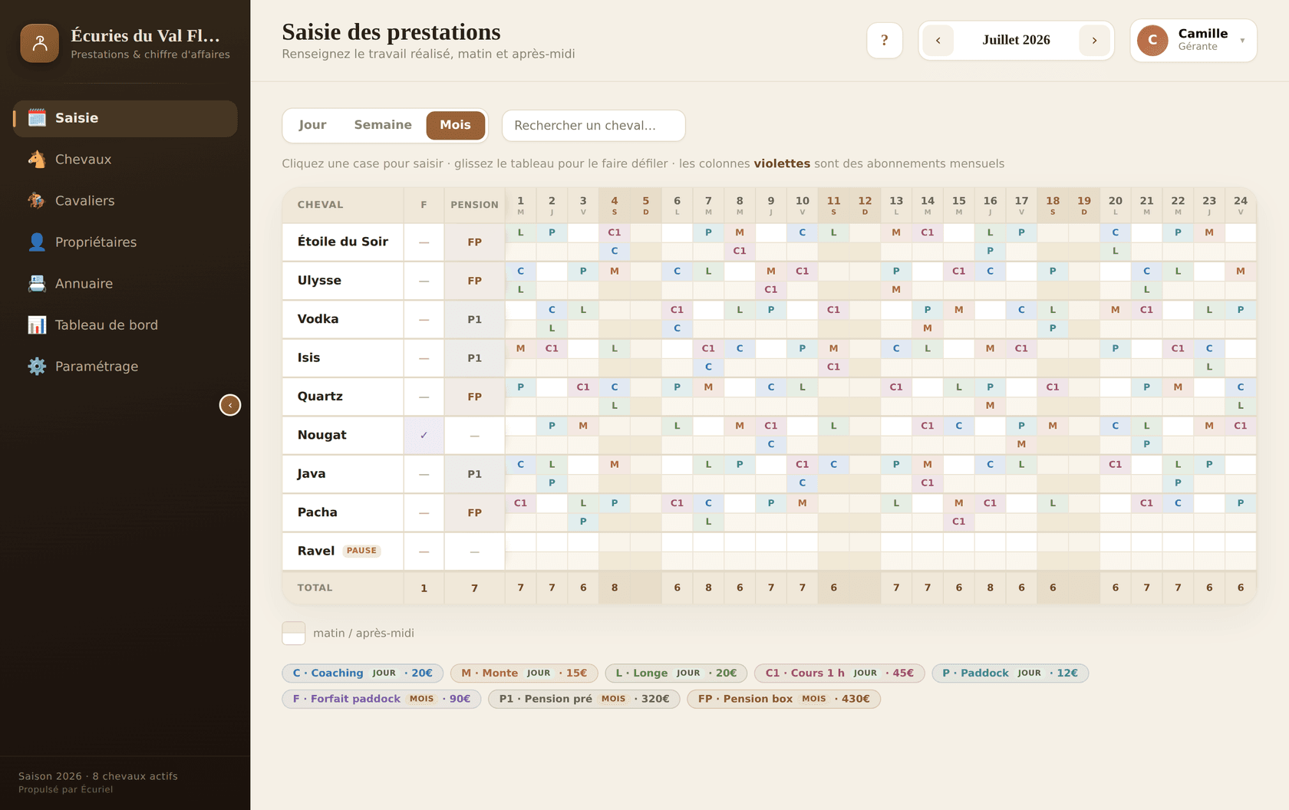Open pension FP cell for Étoile du Soir
The width and height of the screenshot is (1289, 810).
tap(474, 242)
